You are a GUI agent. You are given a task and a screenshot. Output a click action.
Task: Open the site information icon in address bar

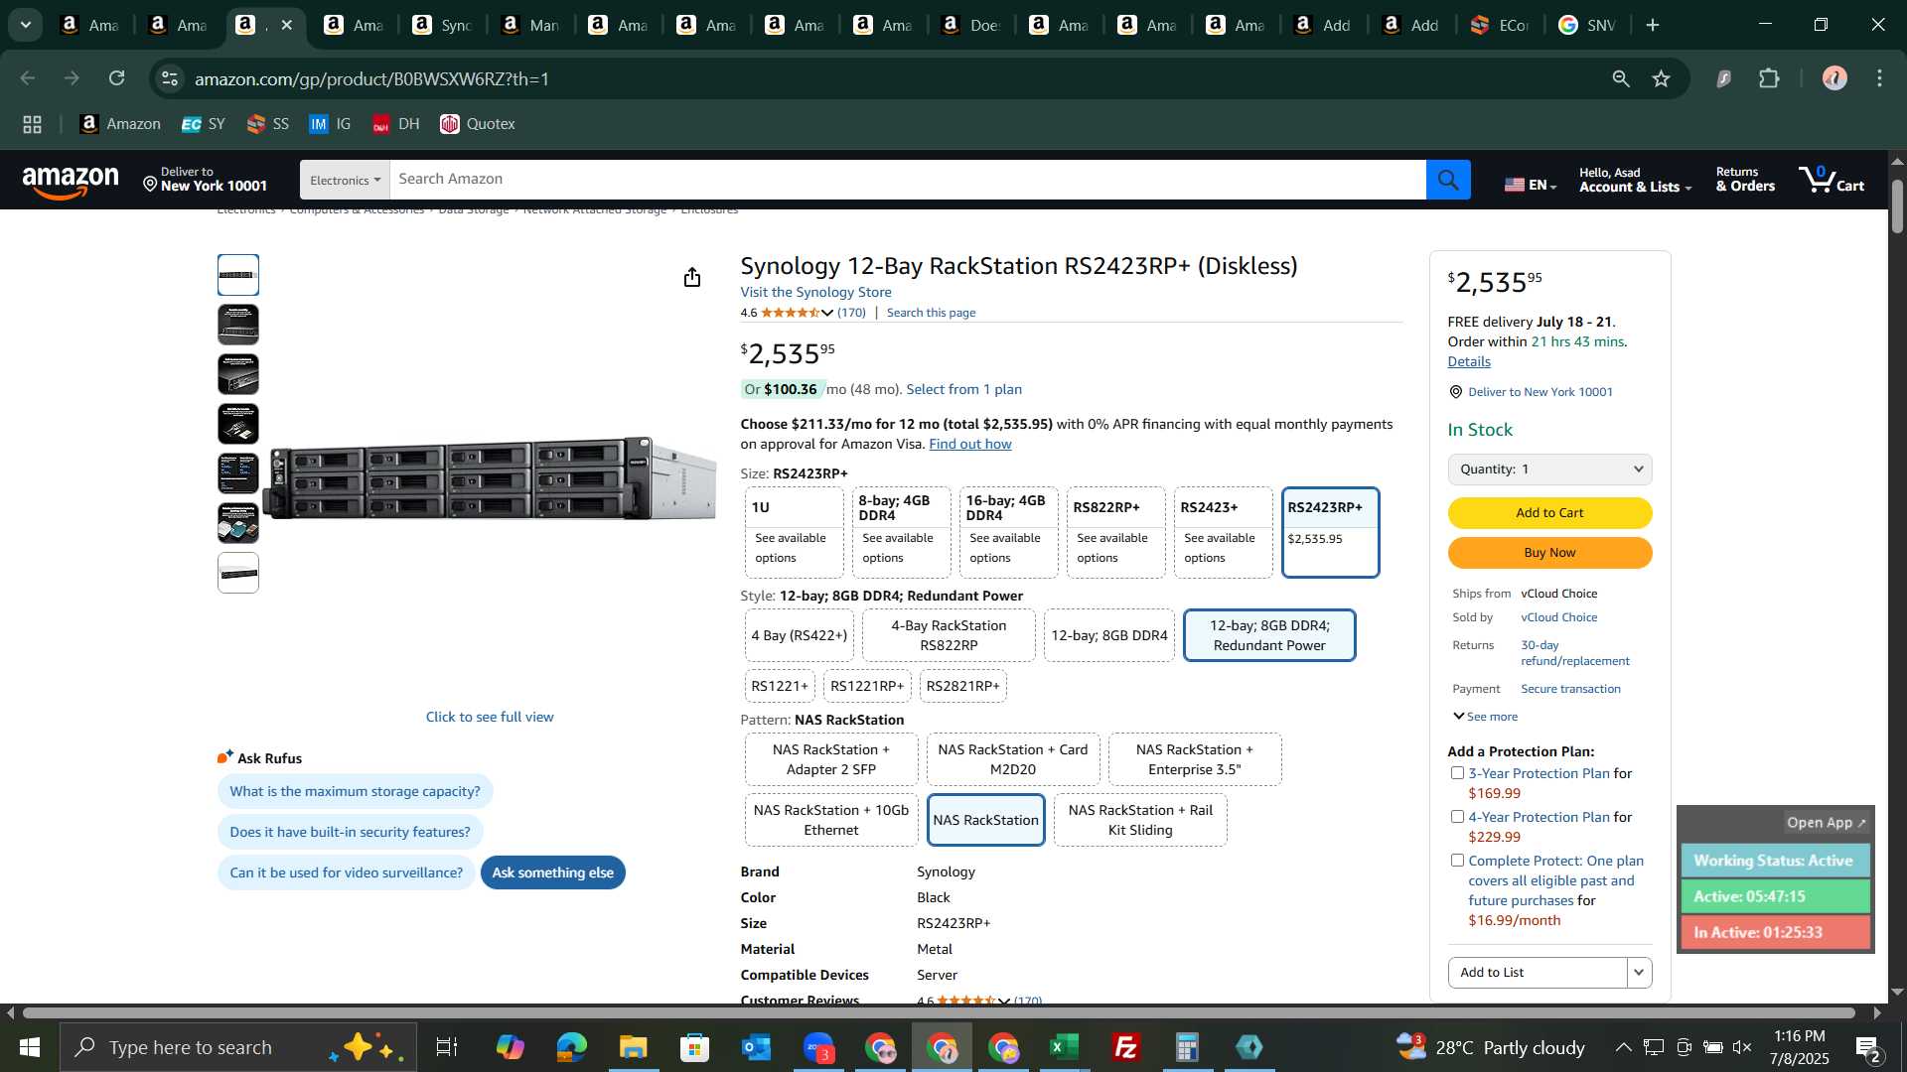click(170, 78)
